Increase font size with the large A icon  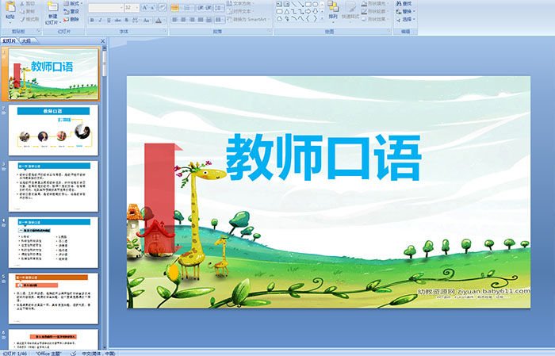point(145,7)
